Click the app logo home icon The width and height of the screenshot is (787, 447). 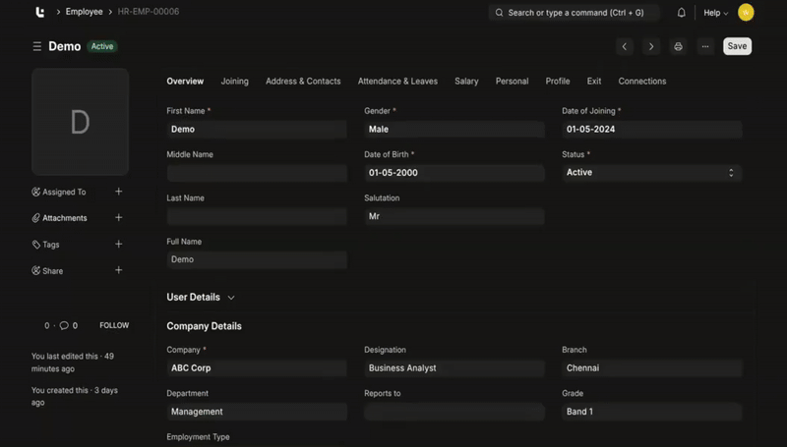(x=39, y=13)
